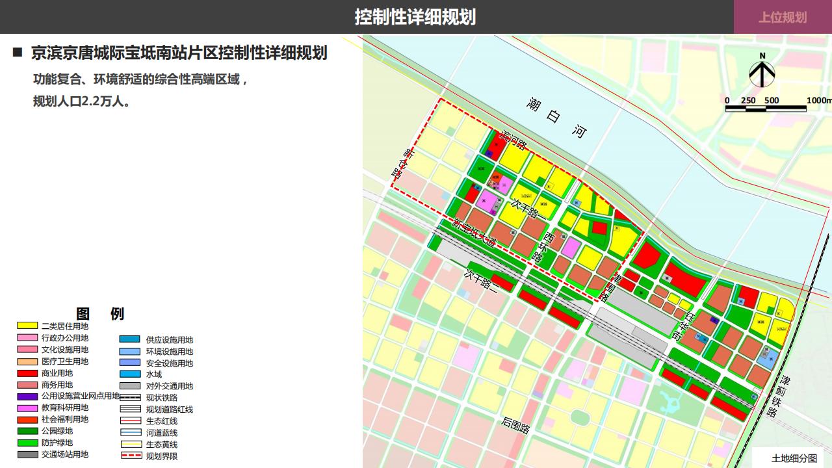Click the 规划界限 legend label
Image resolution: width=832 pixels, height=468 pixels.
pos(162,456)
